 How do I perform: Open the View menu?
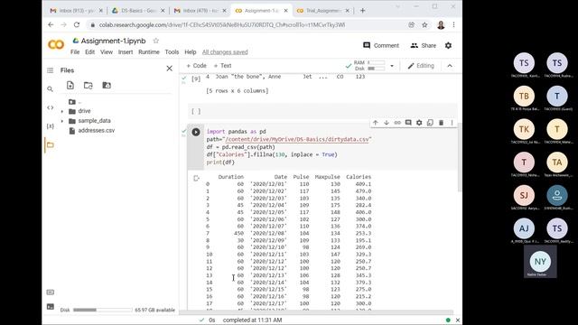pos(107,52)
